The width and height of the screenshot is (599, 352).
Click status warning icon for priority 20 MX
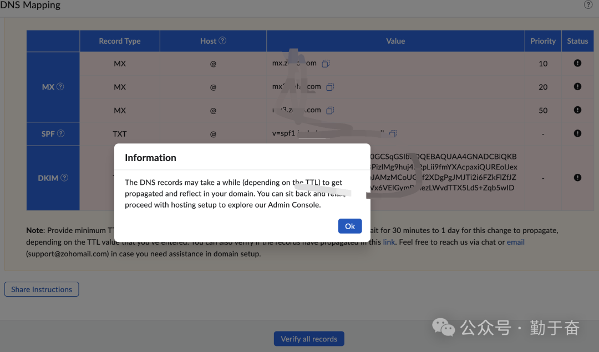(577, 87)
